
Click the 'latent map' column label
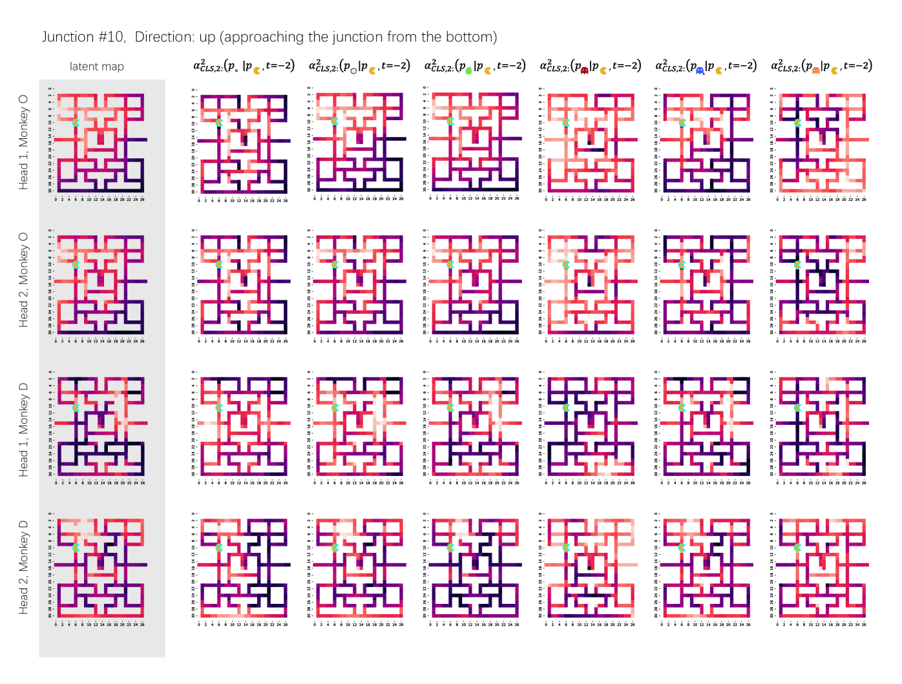[x=97, y=67]
